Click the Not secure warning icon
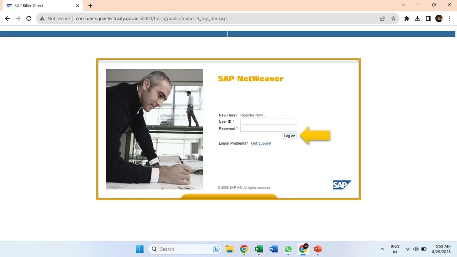Viewport: 457px width, 257px height. point(42,19)
